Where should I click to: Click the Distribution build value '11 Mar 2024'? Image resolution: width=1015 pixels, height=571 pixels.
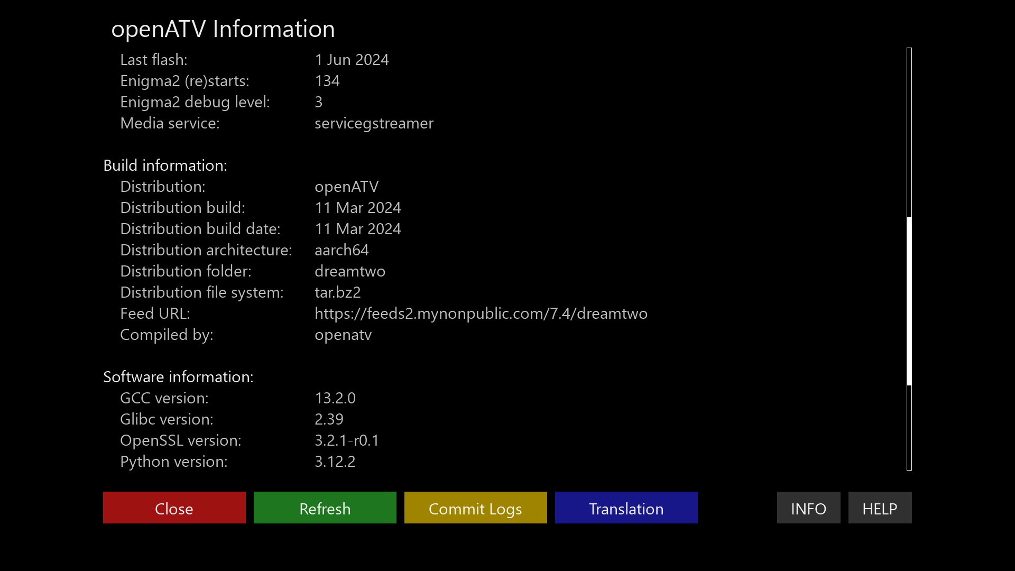pyautogui.click(x=358, y=208)
